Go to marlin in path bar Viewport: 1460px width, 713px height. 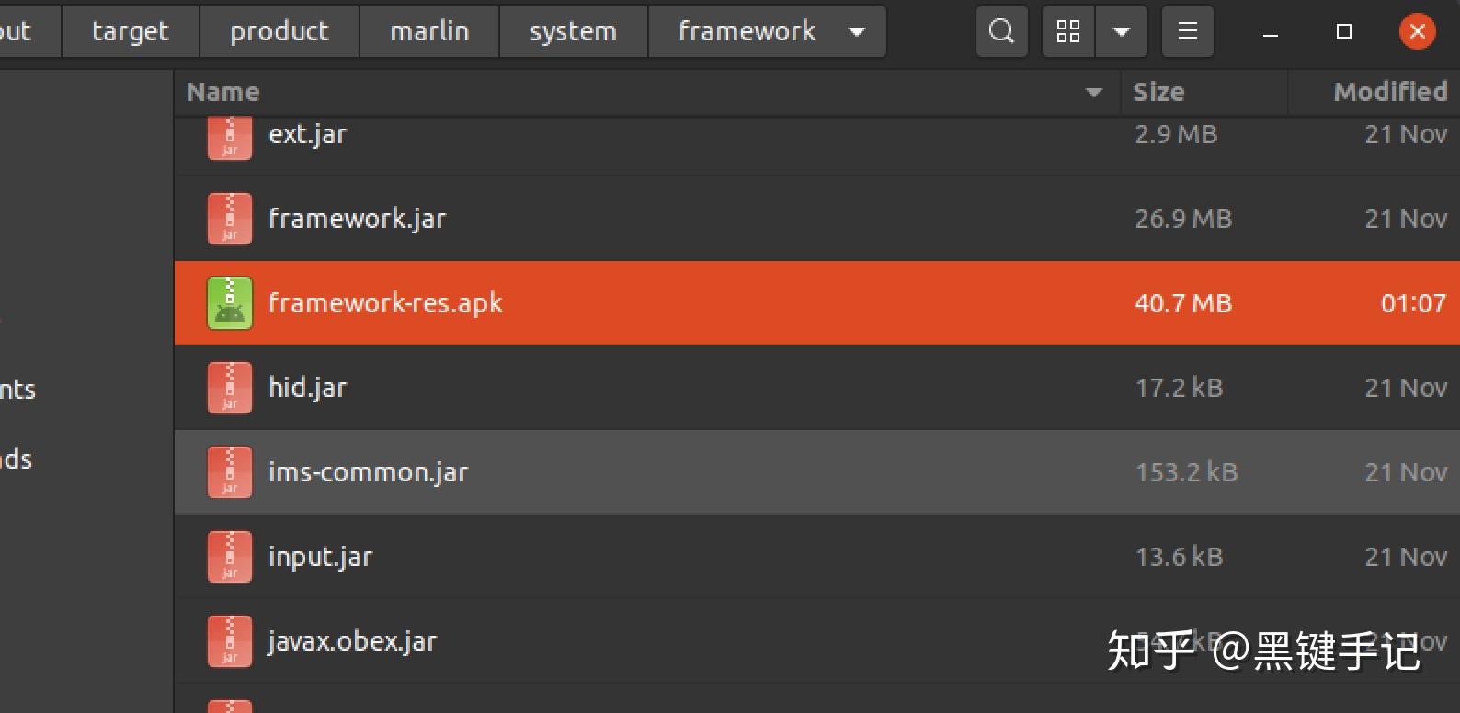pyautogui.click(x=429, y=32)
